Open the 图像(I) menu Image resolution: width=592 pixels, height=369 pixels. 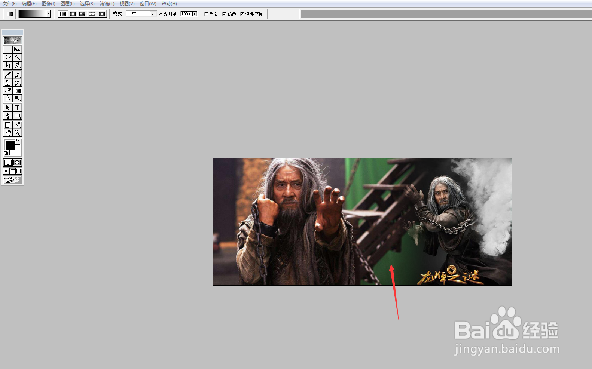point(49,4)
